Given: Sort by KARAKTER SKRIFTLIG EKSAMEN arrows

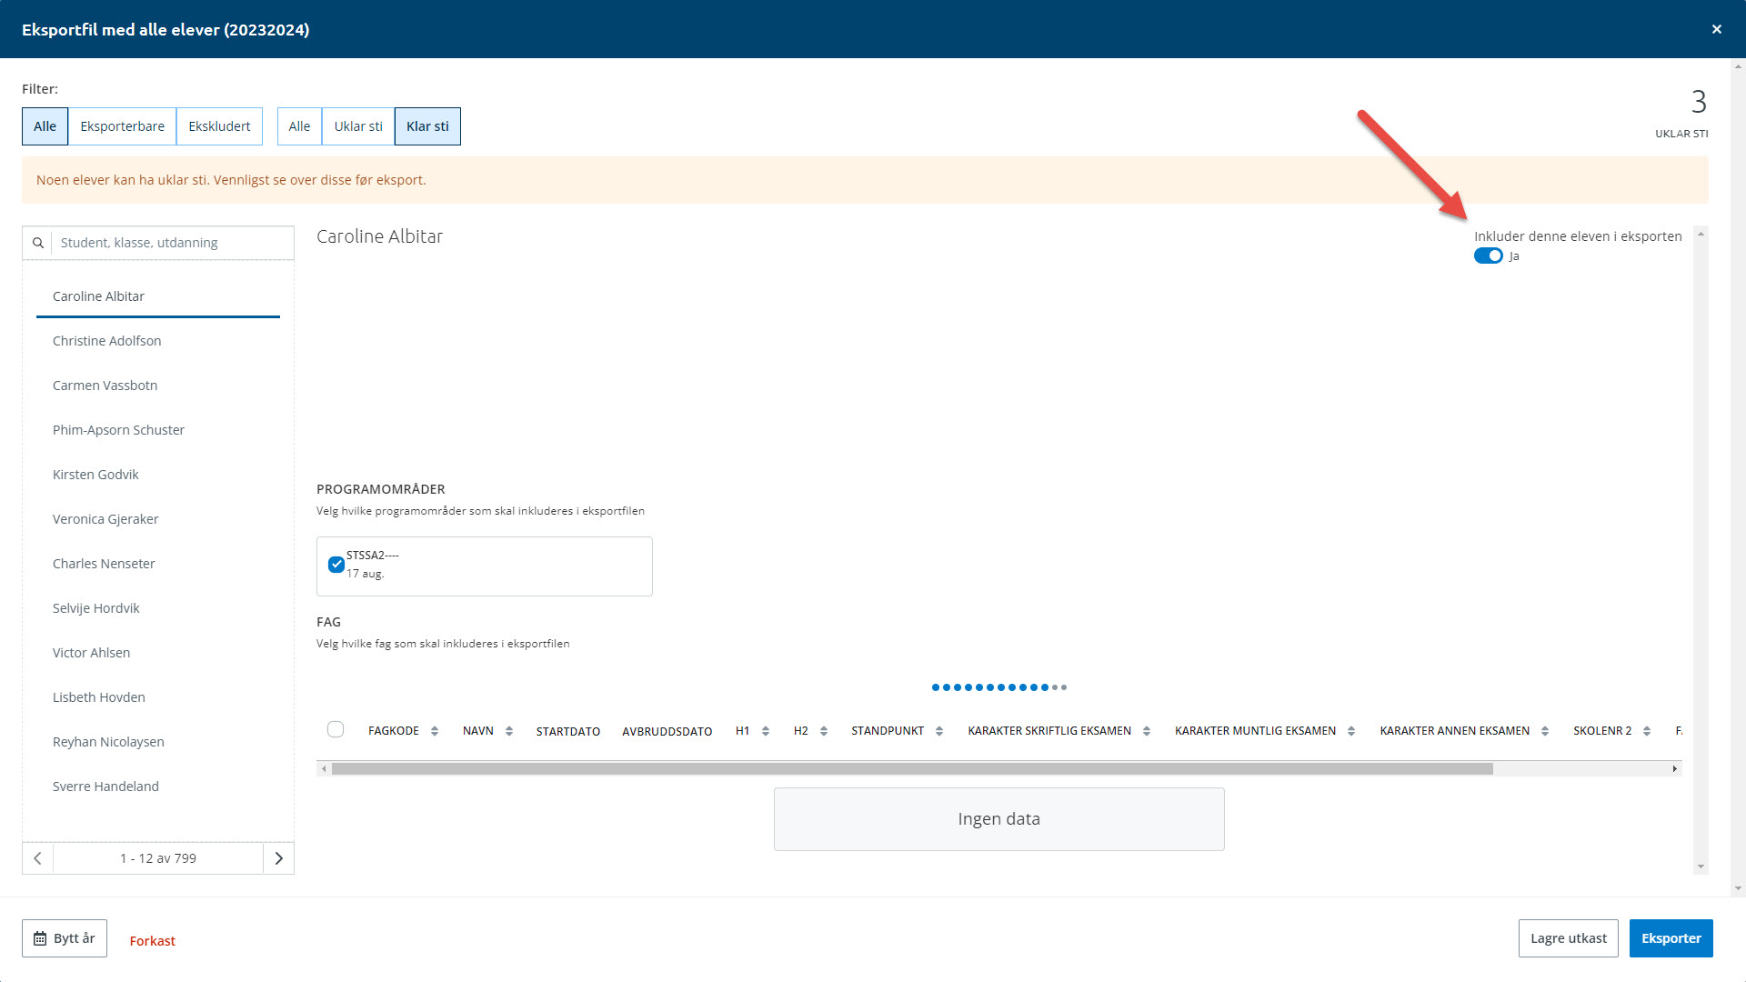Looking at the screenshot, I should 1147,731.
